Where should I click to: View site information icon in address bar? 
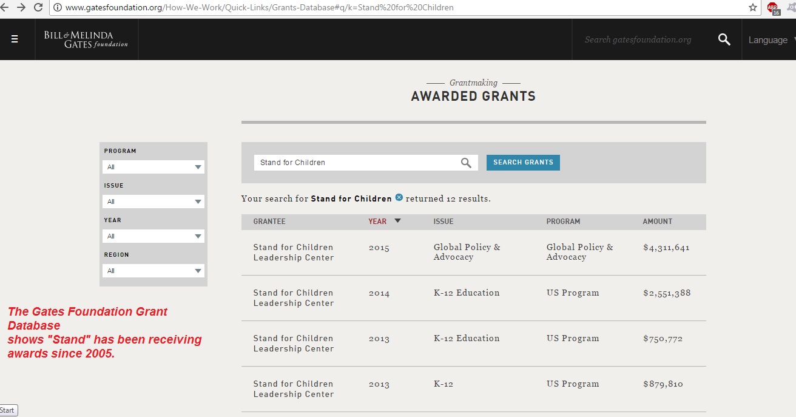click(58, 7)
